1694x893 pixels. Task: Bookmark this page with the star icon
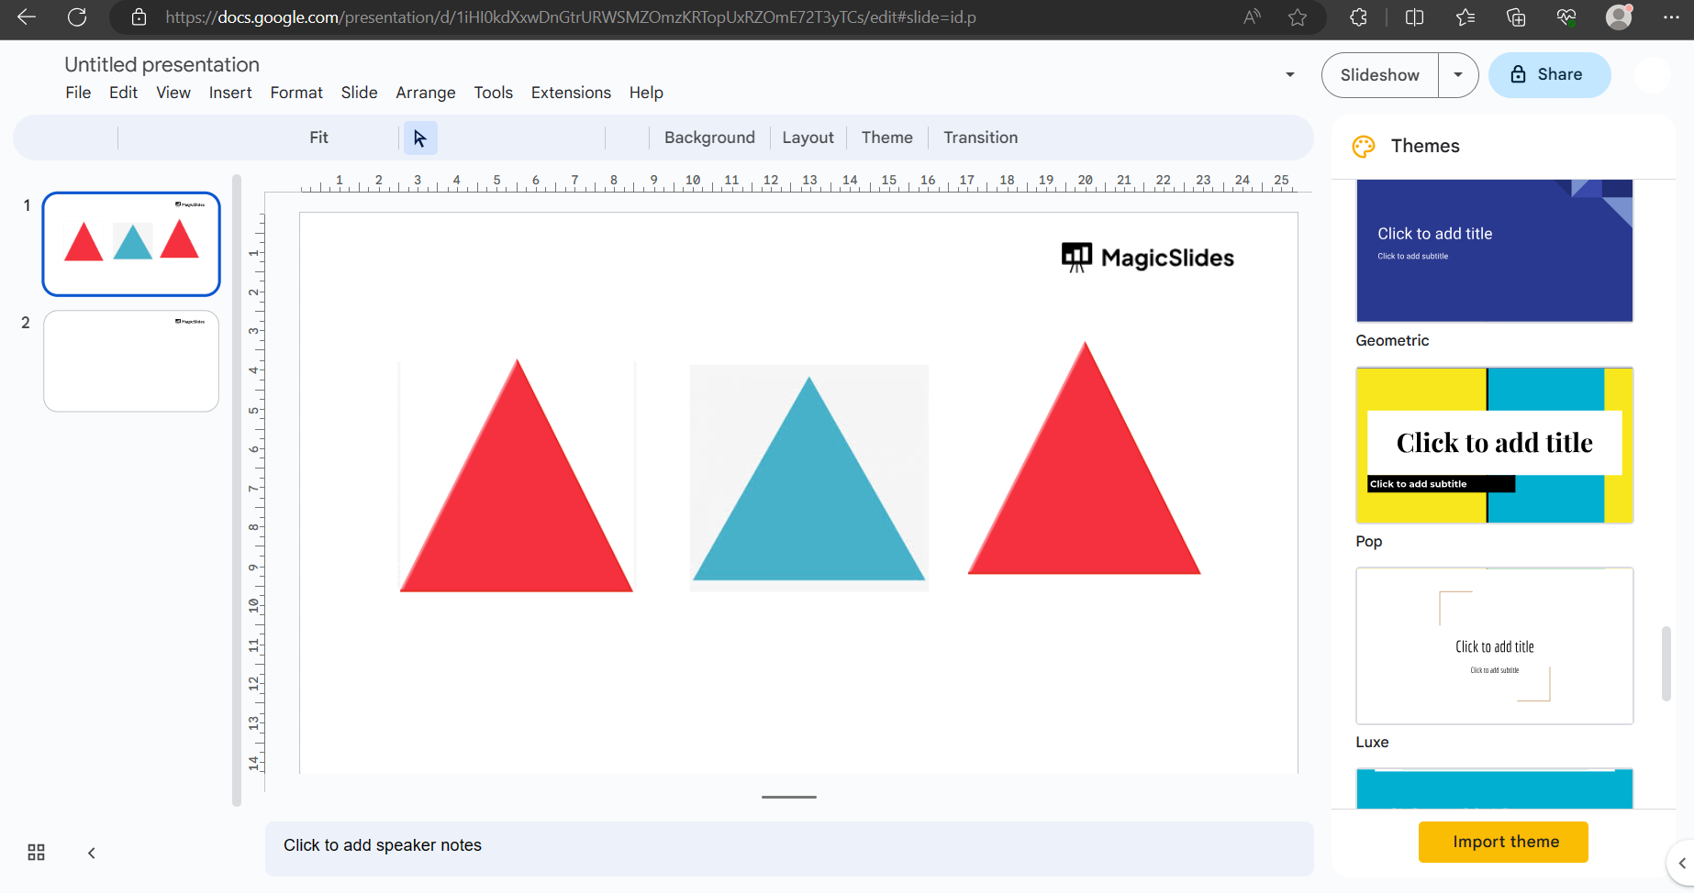1298,17
